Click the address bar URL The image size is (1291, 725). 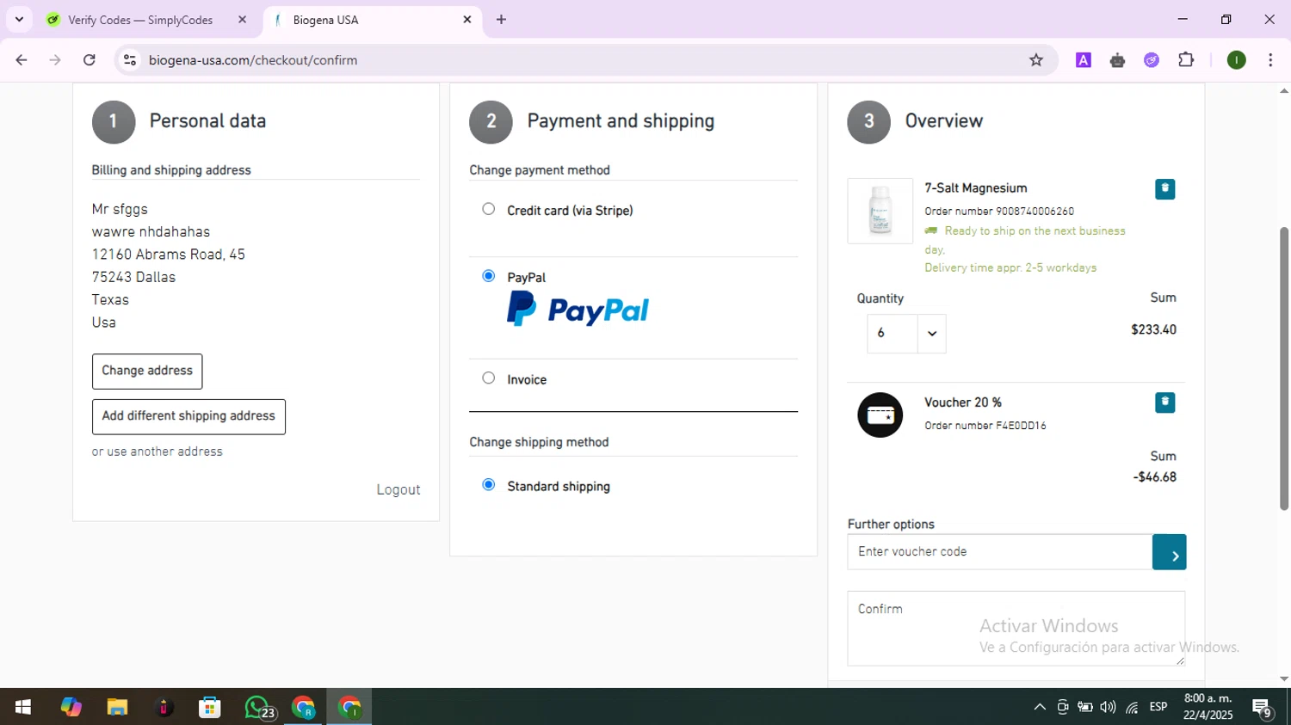click(x=253, y=60)
